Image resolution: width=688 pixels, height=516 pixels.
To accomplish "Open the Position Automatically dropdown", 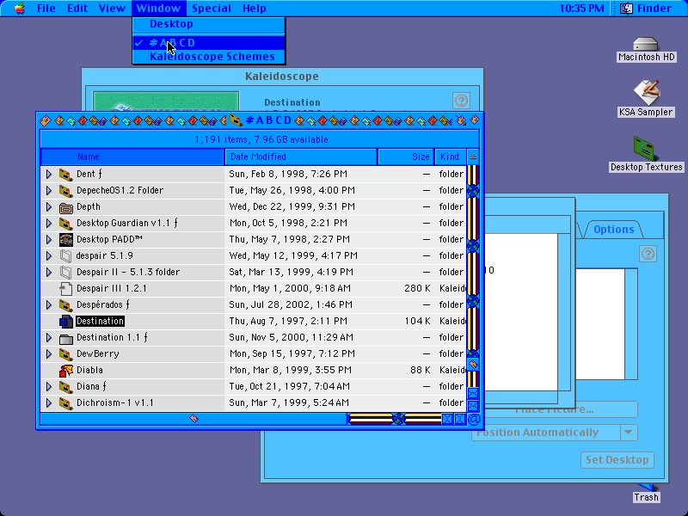I will coord(554,433).
